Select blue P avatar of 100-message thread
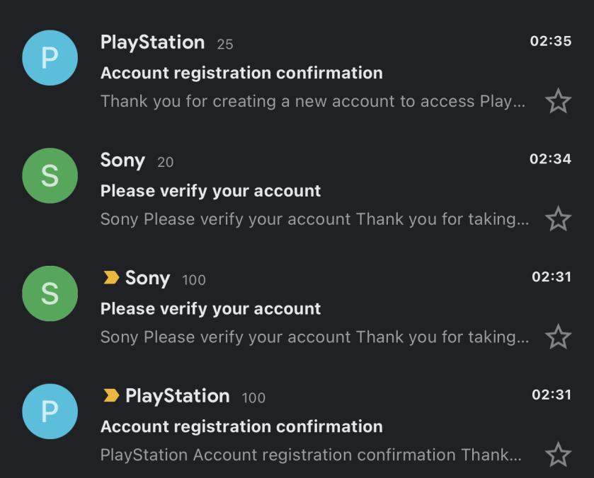 point(50,412)
